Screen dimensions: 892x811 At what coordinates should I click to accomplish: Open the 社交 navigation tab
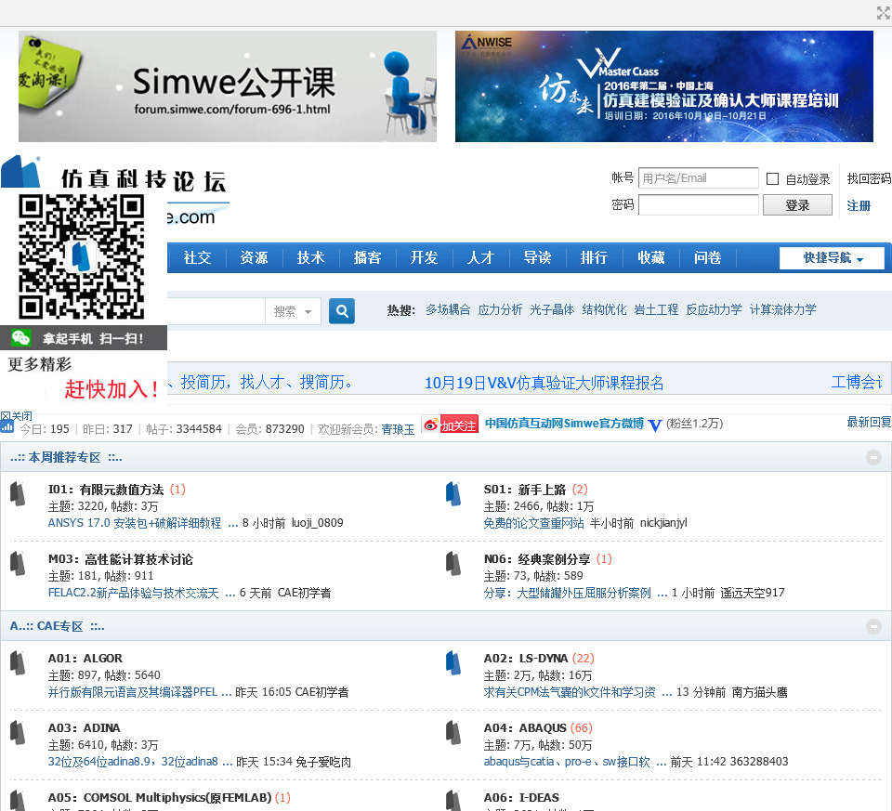pyautogui.click(x=197, y=257)
